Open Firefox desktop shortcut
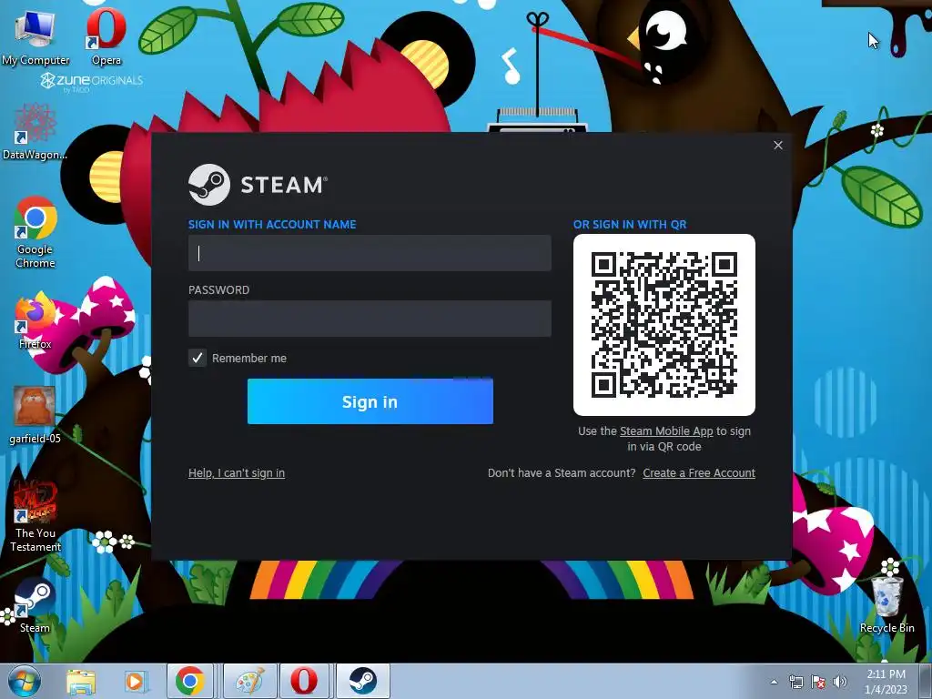This screenshot has height=699, width=932. pyautogui.click(x=35, y=321)
